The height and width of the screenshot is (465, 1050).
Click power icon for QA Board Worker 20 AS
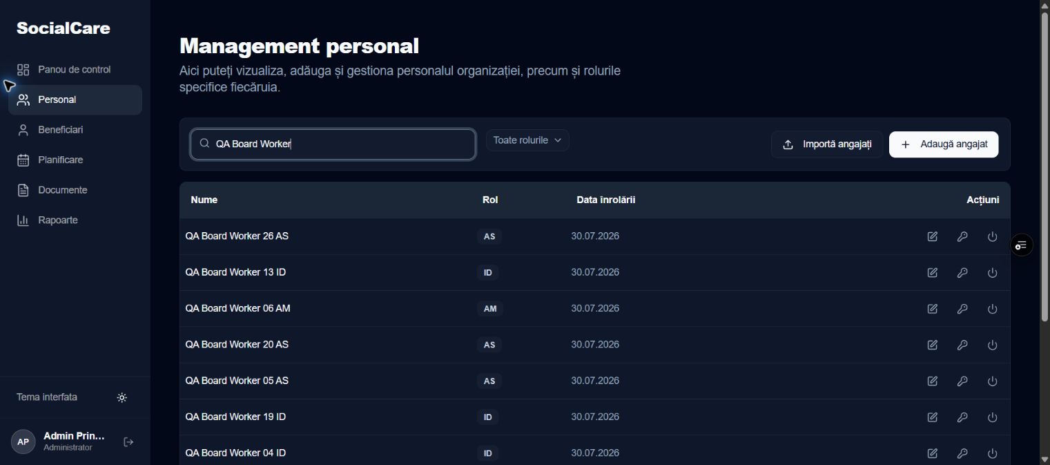[993, 345]
